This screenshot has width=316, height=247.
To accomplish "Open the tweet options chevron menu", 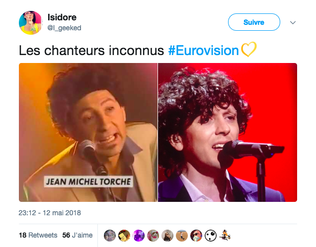I will pos(293,22).
